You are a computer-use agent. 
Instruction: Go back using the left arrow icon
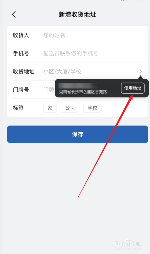coord(14,14)
